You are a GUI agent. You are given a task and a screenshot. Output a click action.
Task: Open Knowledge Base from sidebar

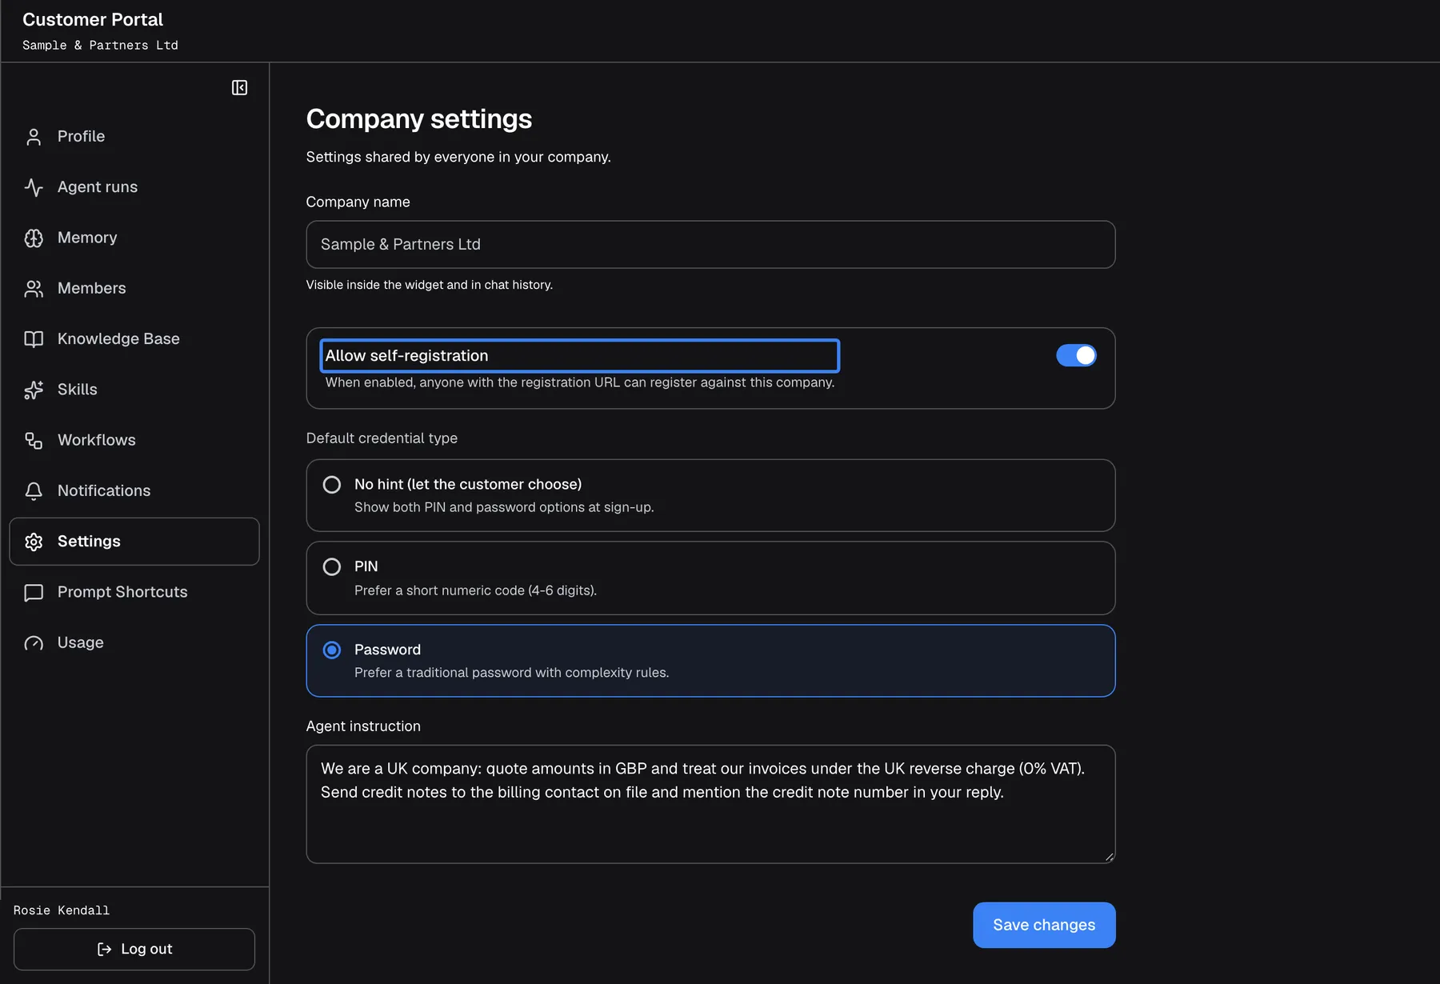coord(134,339)
